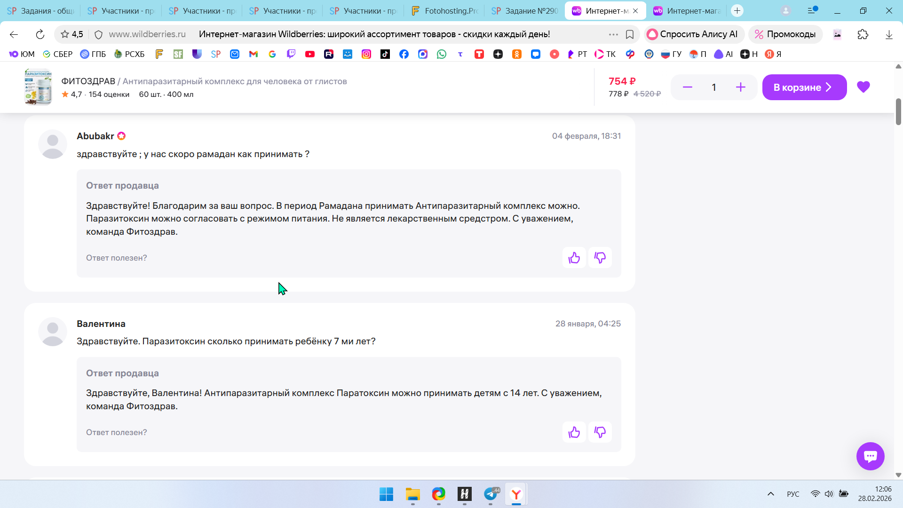The height and width of the screenshot is (508, 903).
Task: Increase product quantity with plus button
Action: (x=740, y=87)
